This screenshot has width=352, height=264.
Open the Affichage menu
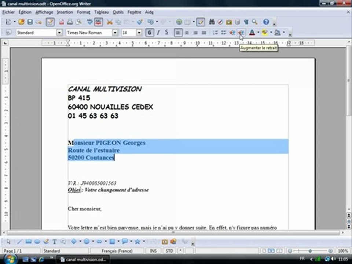[x=44, y=12]
